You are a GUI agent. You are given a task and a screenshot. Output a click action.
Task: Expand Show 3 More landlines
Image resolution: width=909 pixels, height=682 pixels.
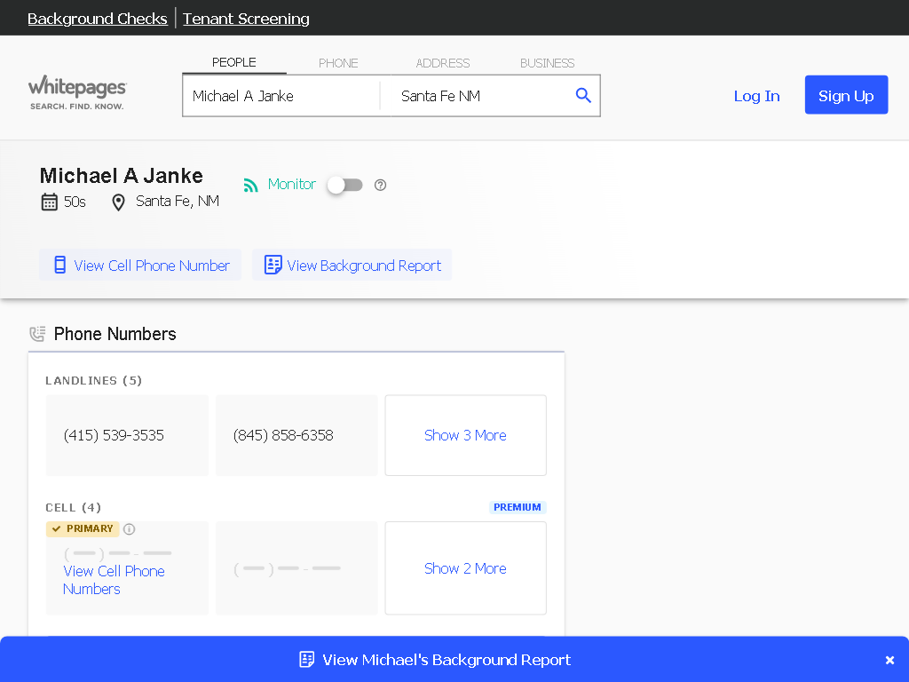[x=465, y=435]
